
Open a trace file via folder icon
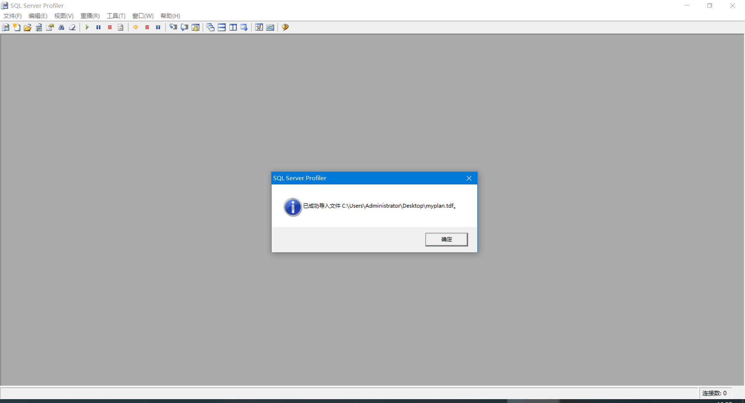click(28, 27)
